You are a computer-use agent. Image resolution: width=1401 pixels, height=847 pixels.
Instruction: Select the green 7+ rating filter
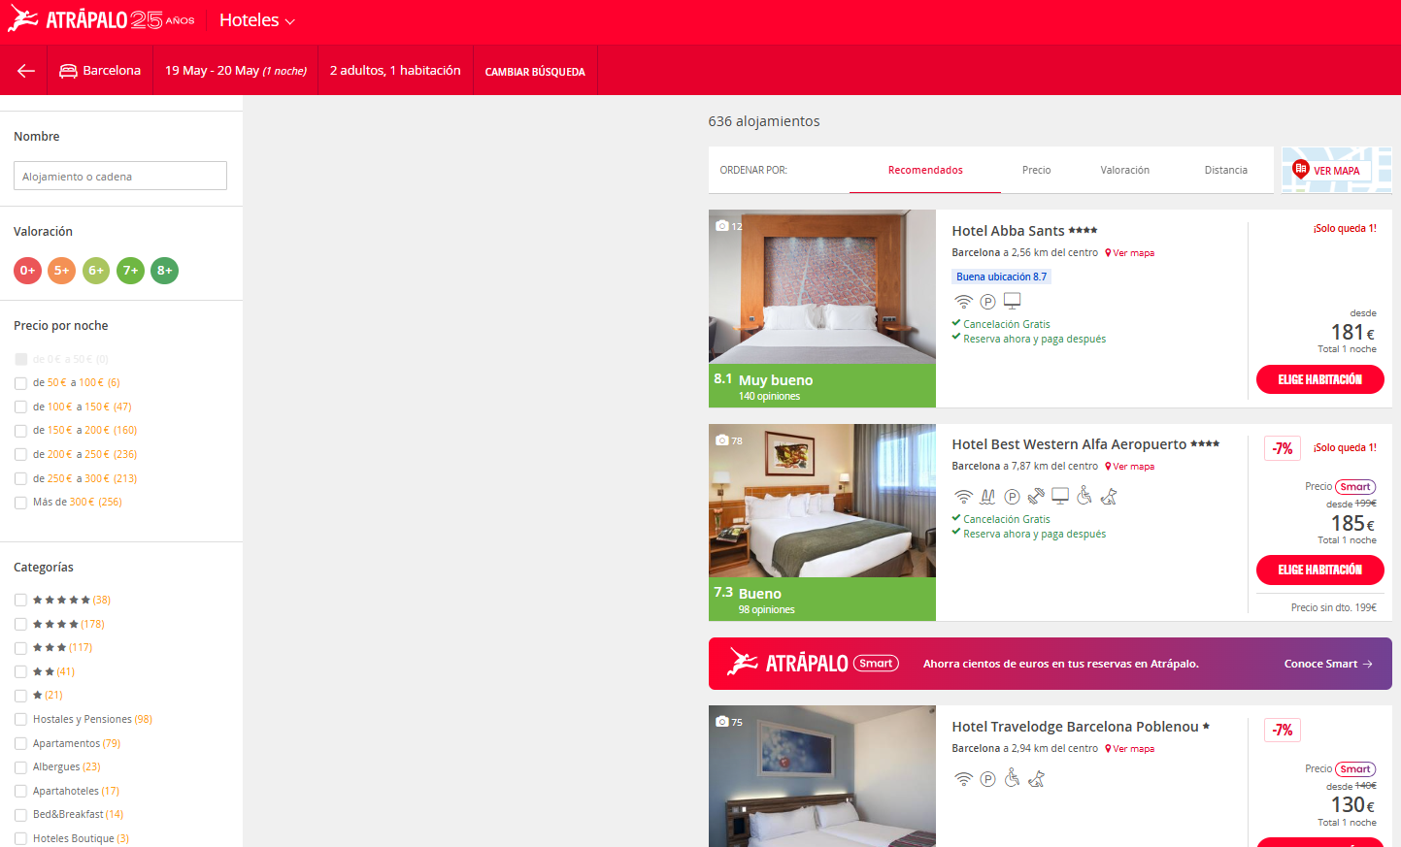point(130,271)
